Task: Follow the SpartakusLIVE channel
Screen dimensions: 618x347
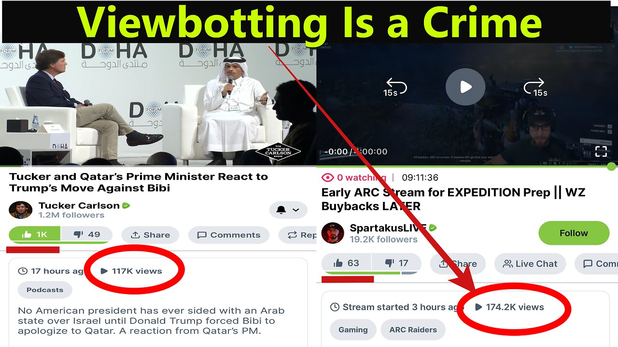Action: pos(574,233)
